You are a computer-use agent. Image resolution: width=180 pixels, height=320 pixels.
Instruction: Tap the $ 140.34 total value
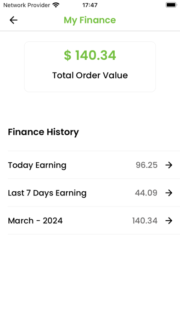click(x=90, y=55)
